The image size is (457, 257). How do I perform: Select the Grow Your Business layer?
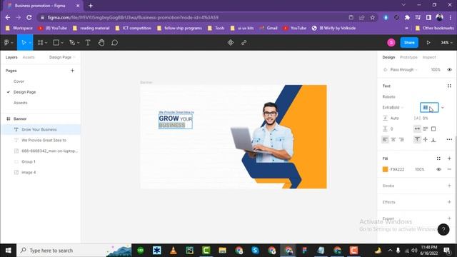tap(40, 130)
